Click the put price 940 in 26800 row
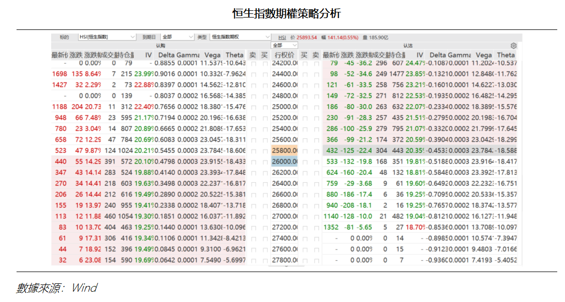Screen dimensions: 565x302 (332, 205)
